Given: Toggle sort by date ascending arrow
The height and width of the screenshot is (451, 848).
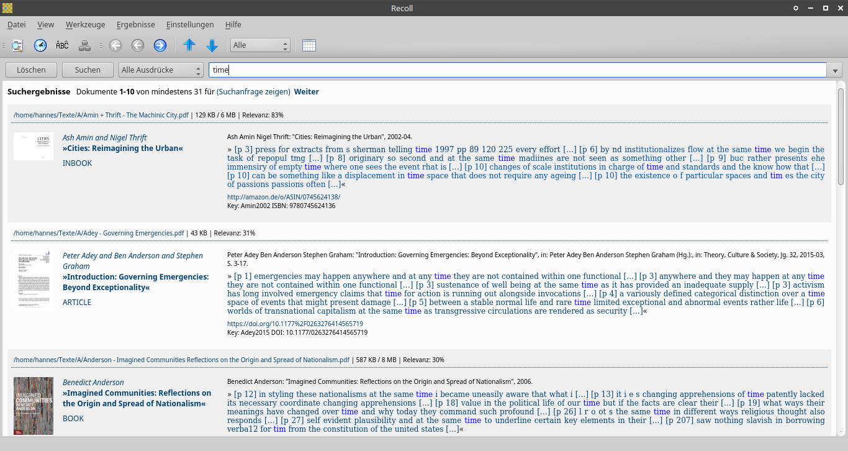Looking at the screenshot, I should (189, 45).
